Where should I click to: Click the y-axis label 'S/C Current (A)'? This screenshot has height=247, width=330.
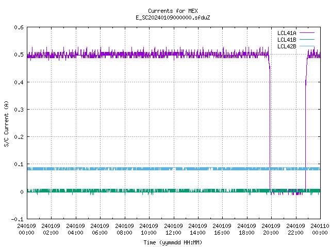(6, 124)
